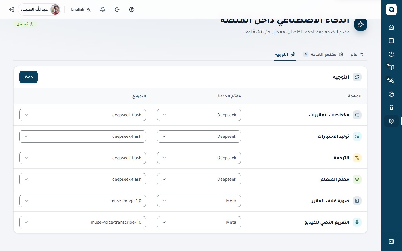Click the مقدّم الخدمة column header

229,96
